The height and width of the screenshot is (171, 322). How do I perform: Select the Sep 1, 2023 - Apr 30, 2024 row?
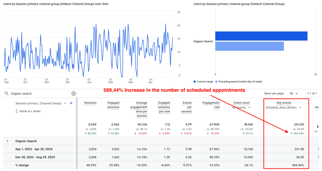(x=161, y=149)
